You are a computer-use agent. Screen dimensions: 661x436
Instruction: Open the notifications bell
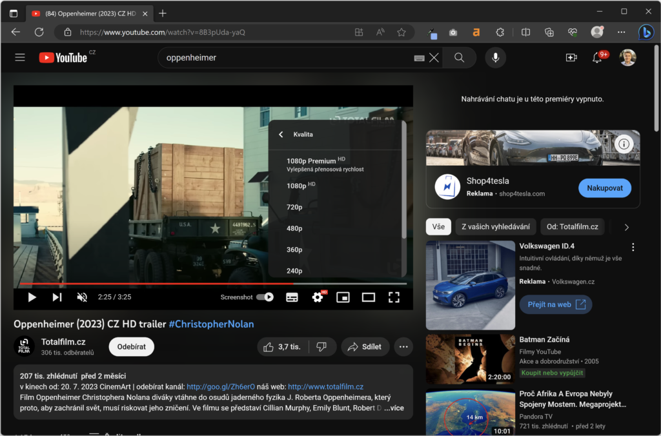coord(597,57)
